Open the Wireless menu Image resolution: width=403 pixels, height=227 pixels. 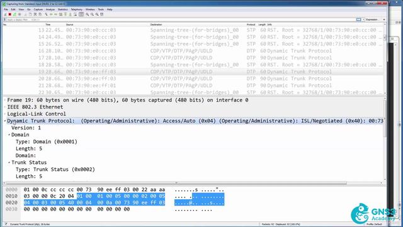click(90, 9)
